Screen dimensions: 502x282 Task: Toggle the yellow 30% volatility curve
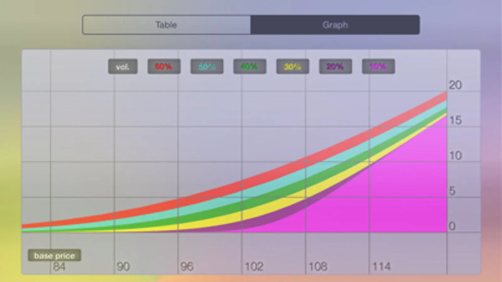point(293,66)
